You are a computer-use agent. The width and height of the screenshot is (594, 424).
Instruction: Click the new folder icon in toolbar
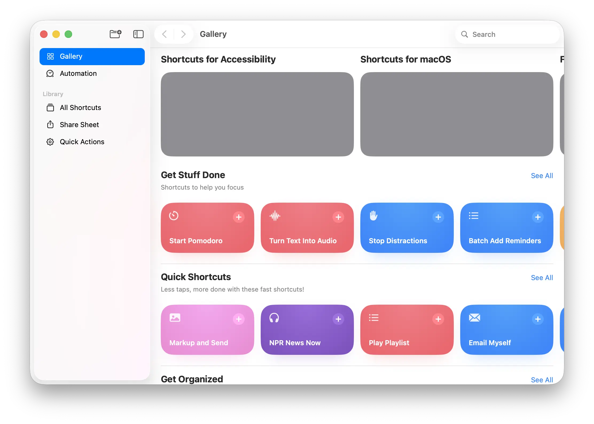tap(115, 34)
